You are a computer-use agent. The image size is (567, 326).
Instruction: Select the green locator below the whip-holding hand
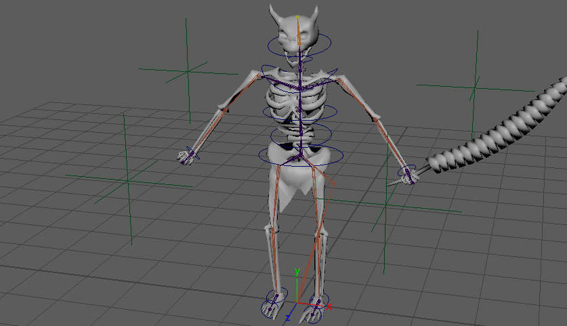[x=385, y=205]
